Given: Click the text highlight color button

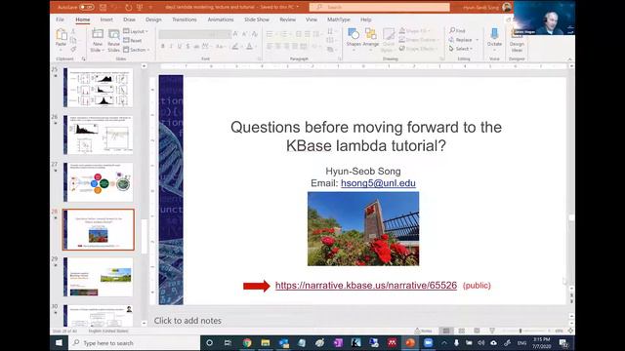Looking at the screenshot, I should pyautogui.click(x=235, y=47).
